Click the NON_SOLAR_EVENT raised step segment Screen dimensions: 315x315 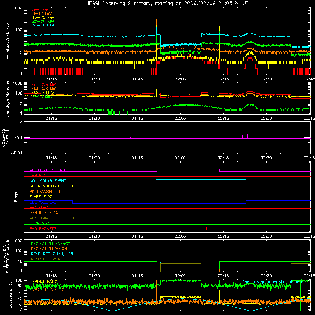tap(201, 180)
